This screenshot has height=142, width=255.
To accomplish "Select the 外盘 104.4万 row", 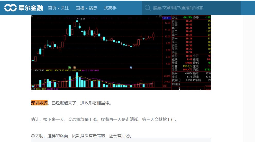I will pyautogui.click(x=182, y=70).
